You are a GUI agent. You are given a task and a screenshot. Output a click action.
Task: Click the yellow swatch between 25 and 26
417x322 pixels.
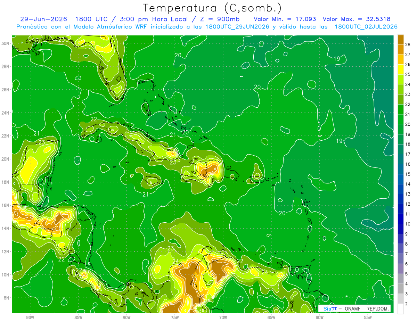tap(401, 69)
